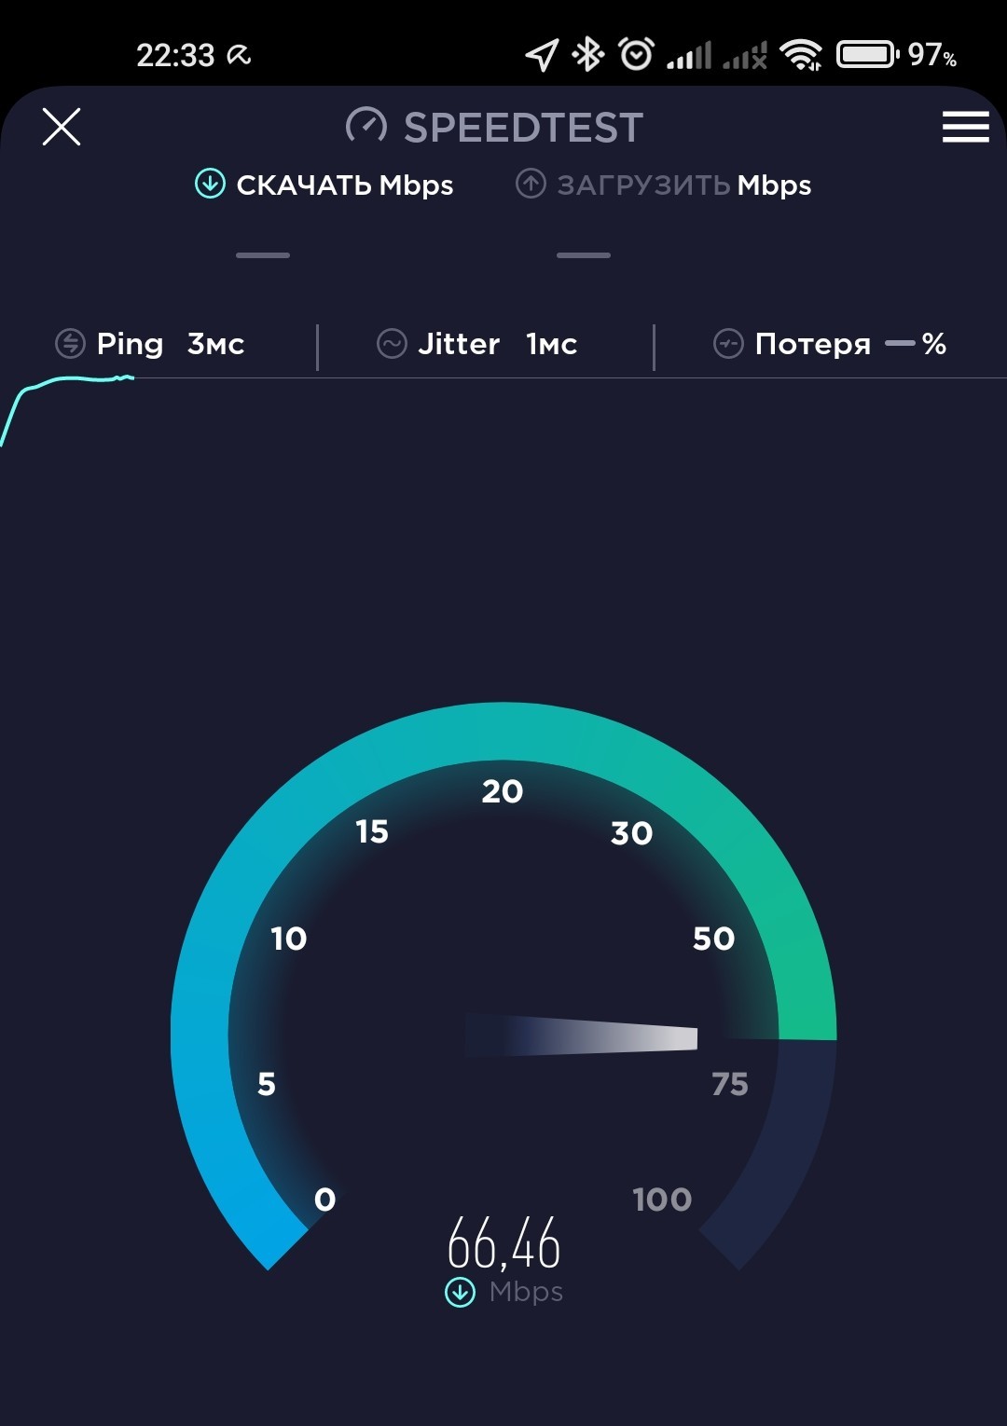
Task: Tap the status bar clock 22:33
Action: tap(175, 56)
